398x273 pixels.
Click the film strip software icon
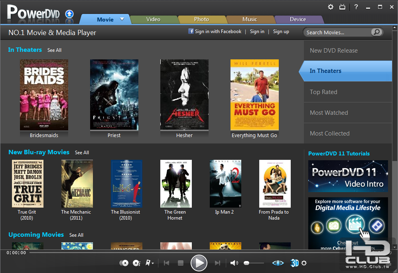[x=377, y=226]
